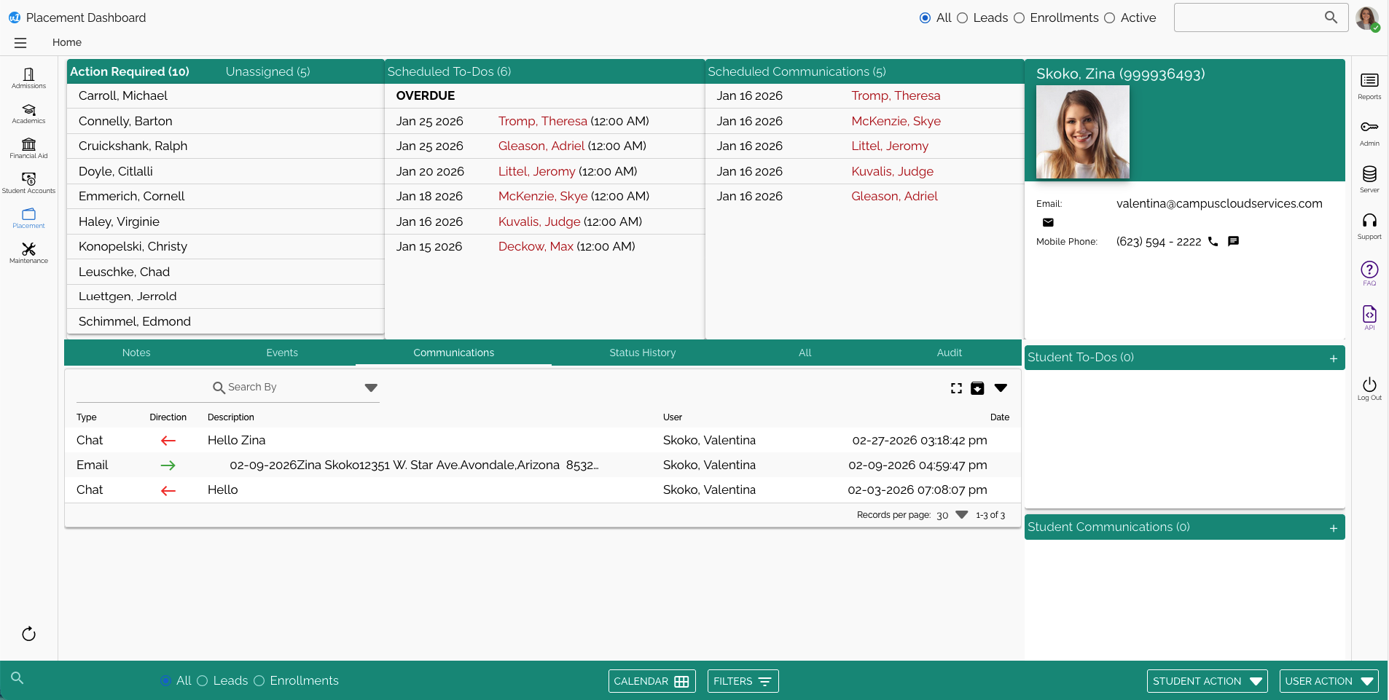Expand the Search By options
The width and height of the screenshot is (1389, 700).
(371, 388)
